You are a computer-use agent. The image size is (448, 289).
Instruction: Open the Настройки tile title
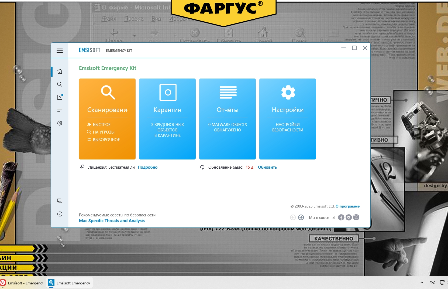288,110
